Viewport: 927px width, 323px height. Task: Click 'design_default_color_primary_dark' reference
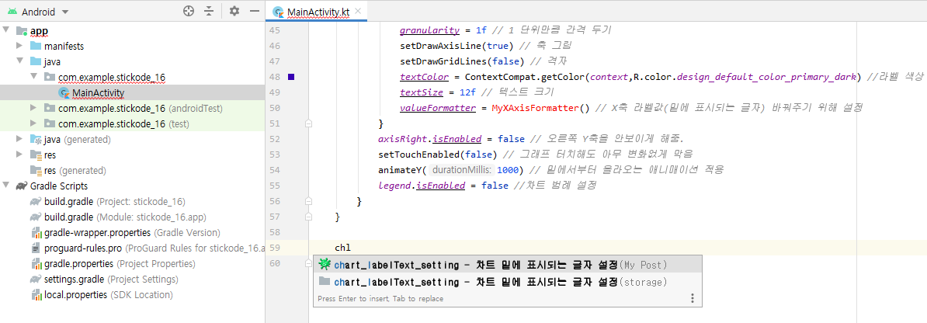pos(766,77)
